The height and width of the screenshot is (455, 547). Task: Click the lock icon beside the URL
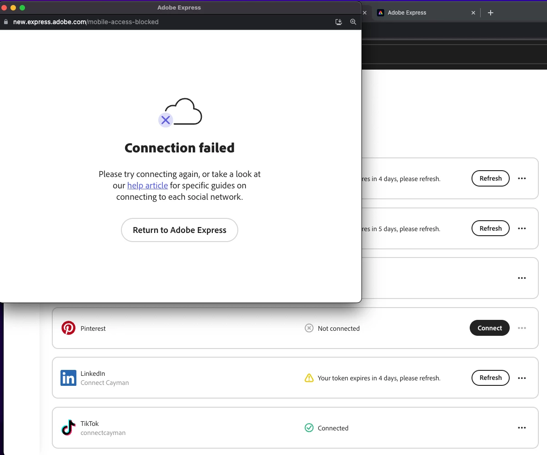click(x=6, y=22)
